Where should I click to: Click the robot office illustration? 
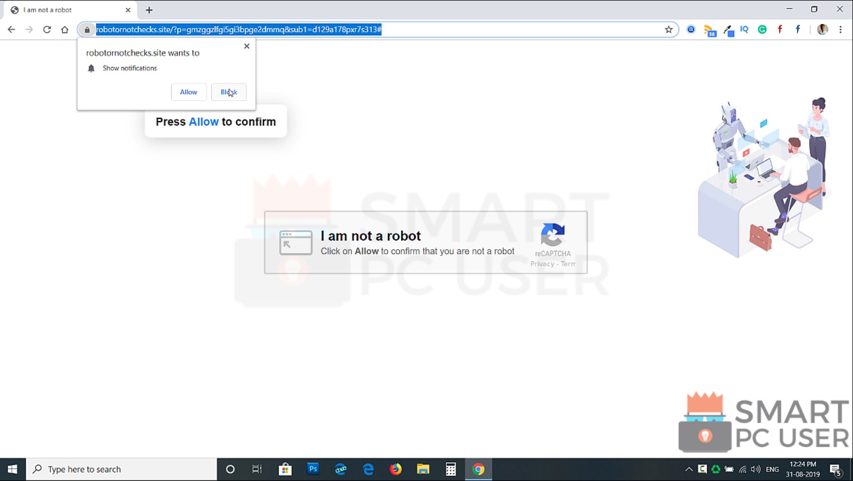(764, 178)
